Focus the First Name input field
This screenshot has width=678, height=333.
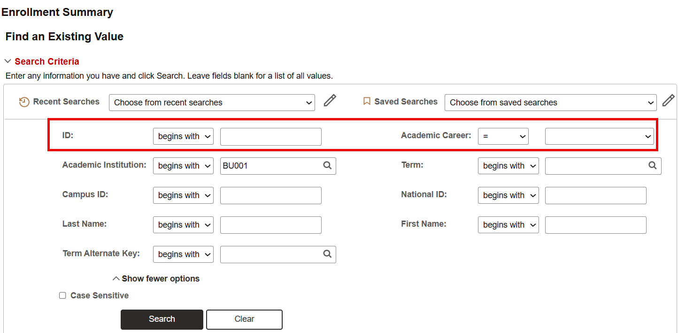(596, 225)
